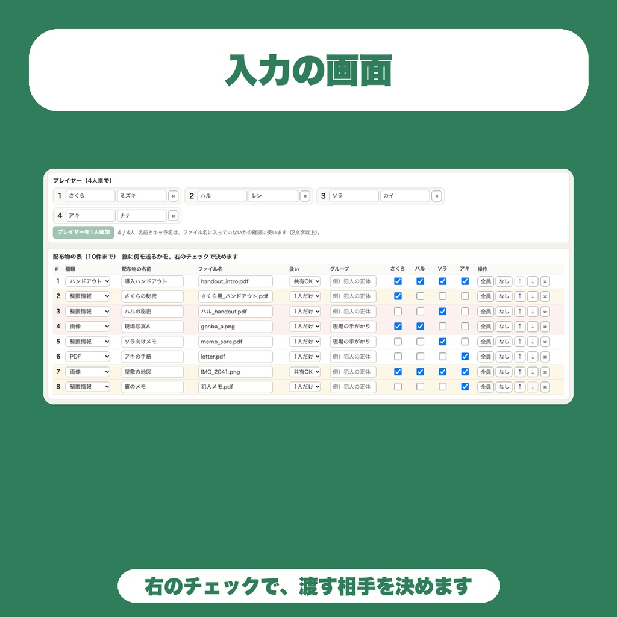
Task: Check ソラ for row 4 現場写真A
Action: [x=443, y=327]
